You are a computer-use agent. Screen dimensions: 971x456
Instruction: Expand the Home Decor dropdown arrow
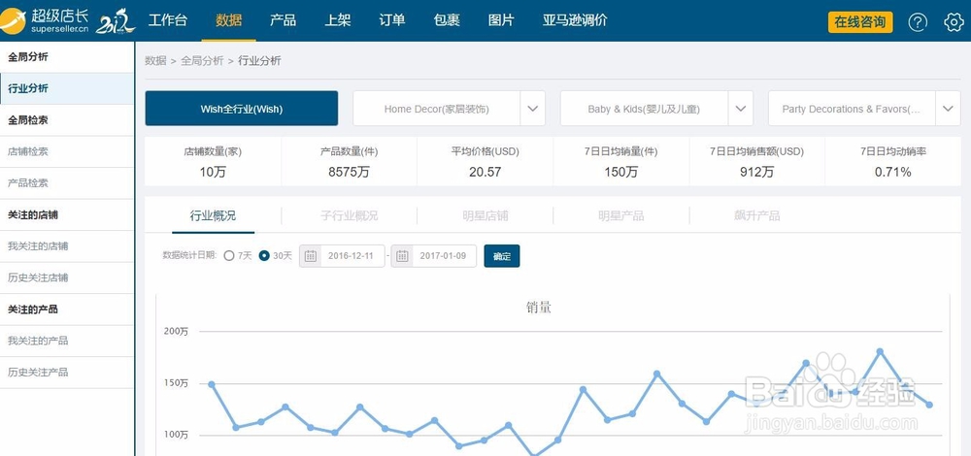(x=532, y=109)
